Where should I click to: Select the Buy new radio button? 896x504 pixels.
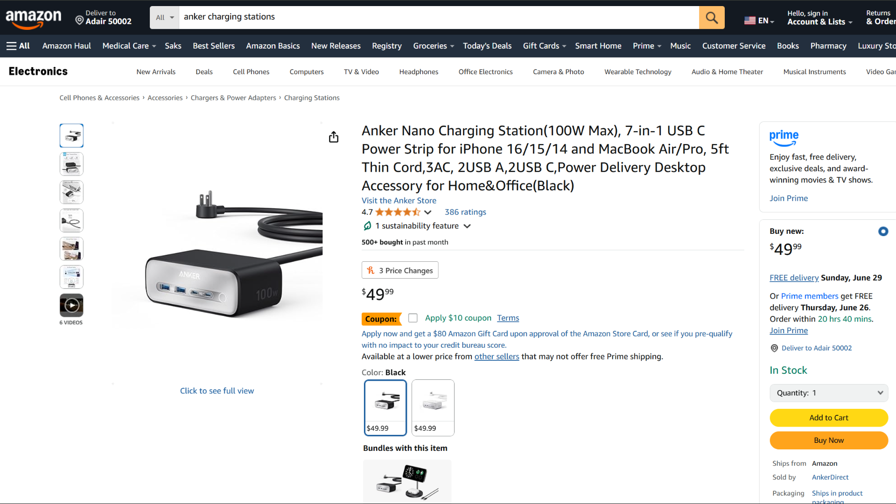[x=883, y=231]
